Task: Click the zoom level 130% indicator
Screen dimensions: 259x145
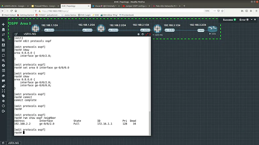Action: [x=207, y=11]
